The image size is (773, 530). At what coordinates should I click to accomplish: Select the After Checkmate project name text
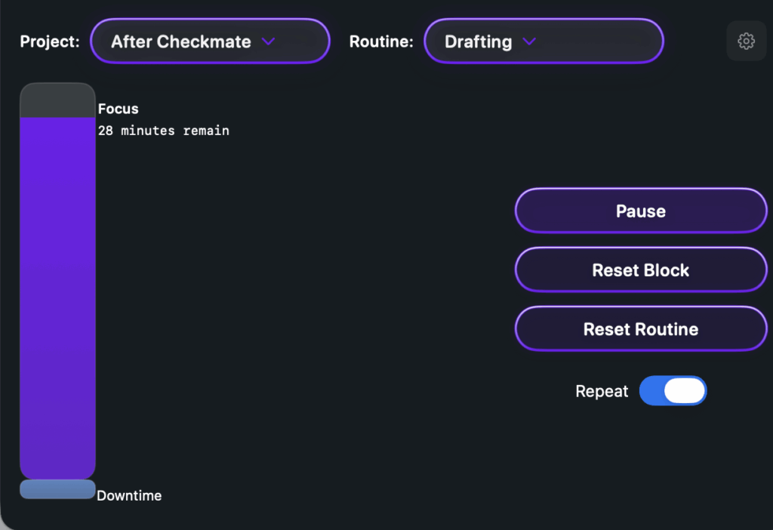click(x=181, y=42)
